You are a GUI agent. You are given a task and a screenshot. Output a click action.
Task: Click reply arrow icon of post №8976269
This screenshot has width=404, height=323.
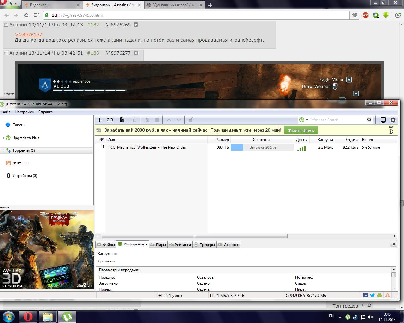pyautogui.click(x=136, y=25)
